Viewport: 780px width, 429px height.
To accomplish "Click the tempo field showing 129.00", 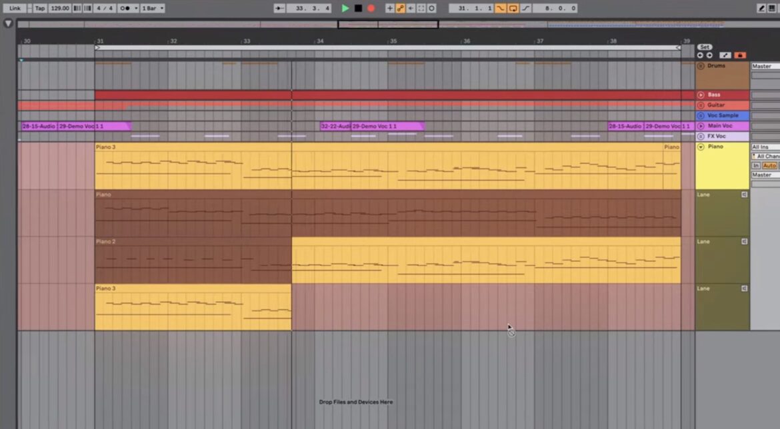I will [59, 8].
